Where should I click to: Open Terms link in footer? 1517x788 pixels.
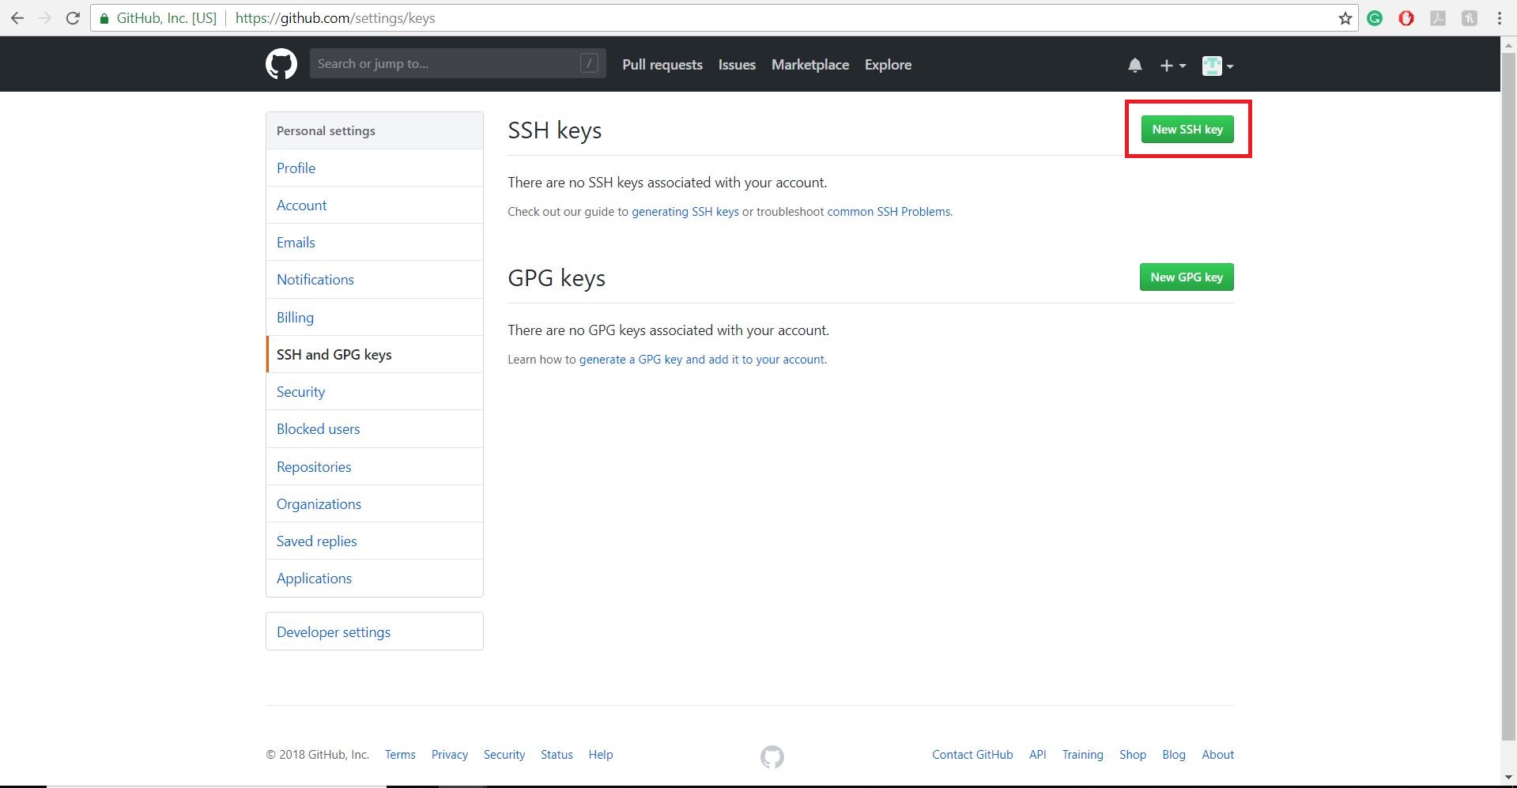point(400,755)
